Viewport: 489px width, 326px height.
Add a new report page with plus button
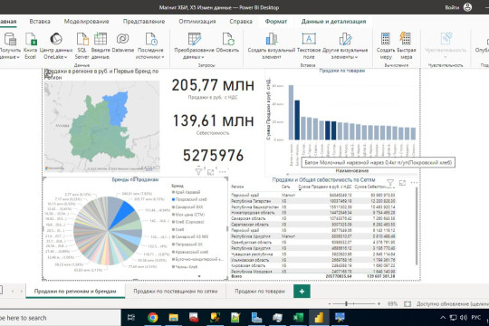click(x=302, y=292)
